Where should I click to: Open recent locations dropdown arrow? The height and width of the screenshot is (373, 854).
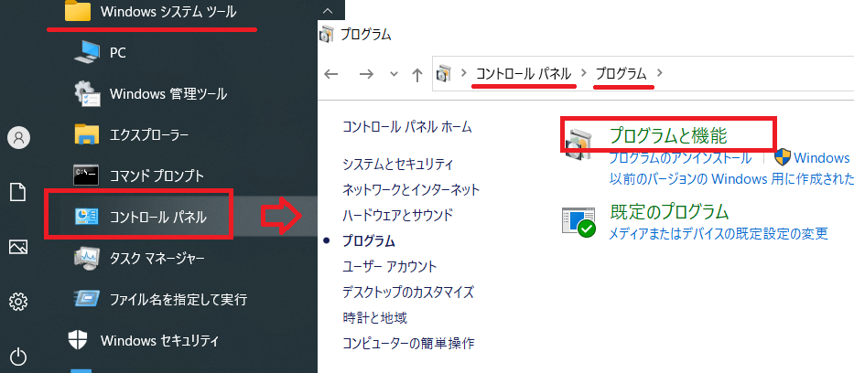[x=395, y=74]
